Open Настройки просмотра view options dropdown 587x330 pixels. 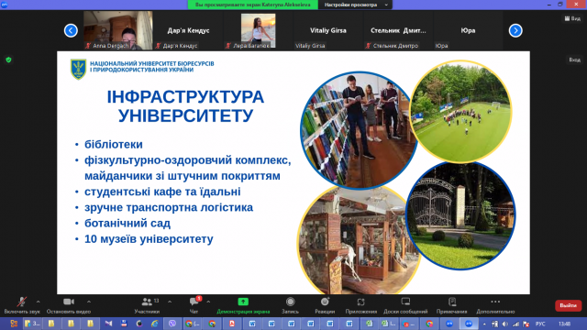tap(356, 5)
